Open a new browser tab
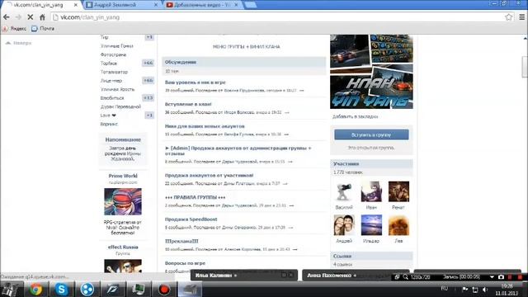This screenshot has width=528, height=297. [250, 5]
